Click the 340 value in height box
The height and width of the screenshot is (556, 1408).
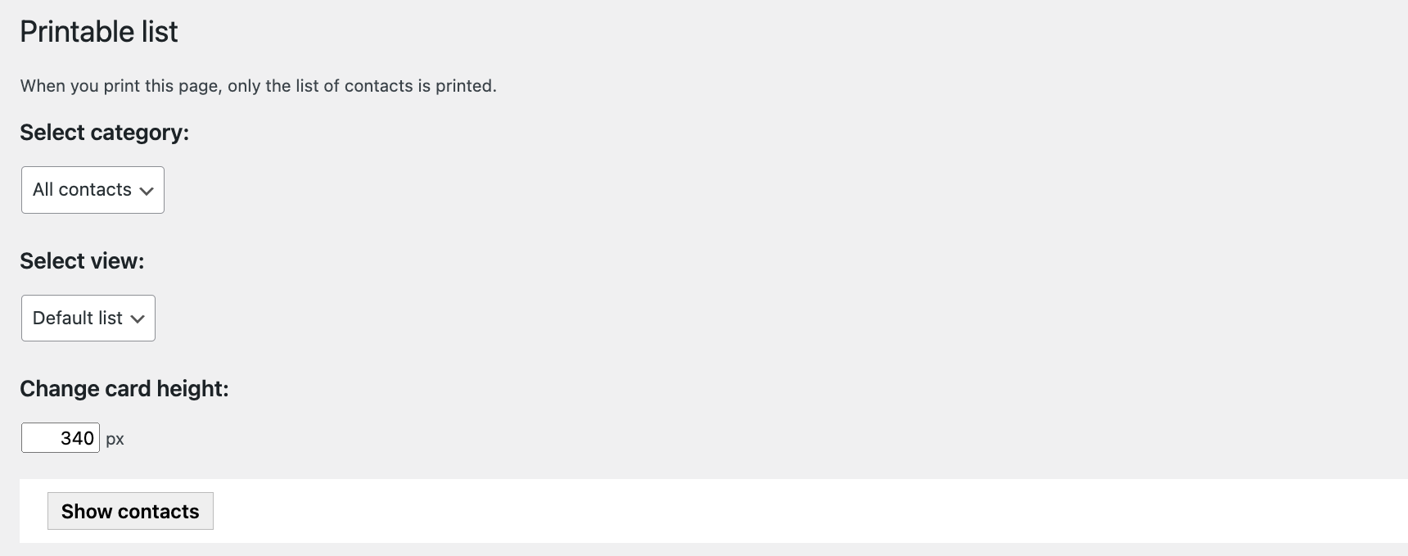(x=77, y=438)
